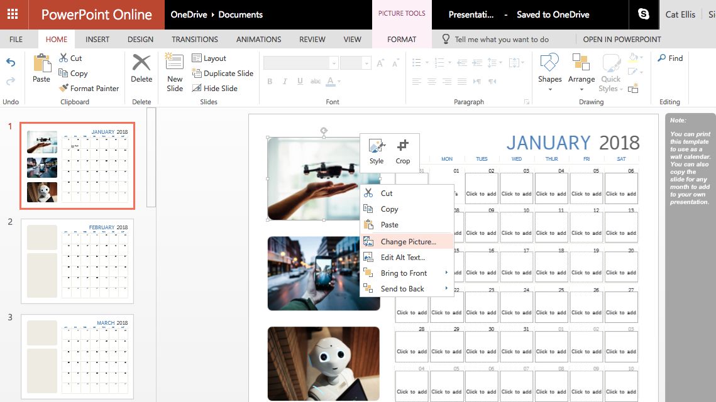The image size is (716, 402).
Task: Toggle italic formatting
Action: point(284,81)
